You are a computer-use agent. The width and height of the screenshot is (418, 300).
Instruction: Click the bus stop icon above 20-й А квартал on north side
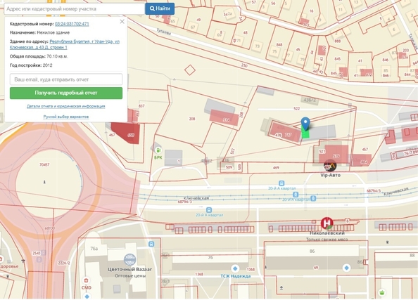(281, 183)
